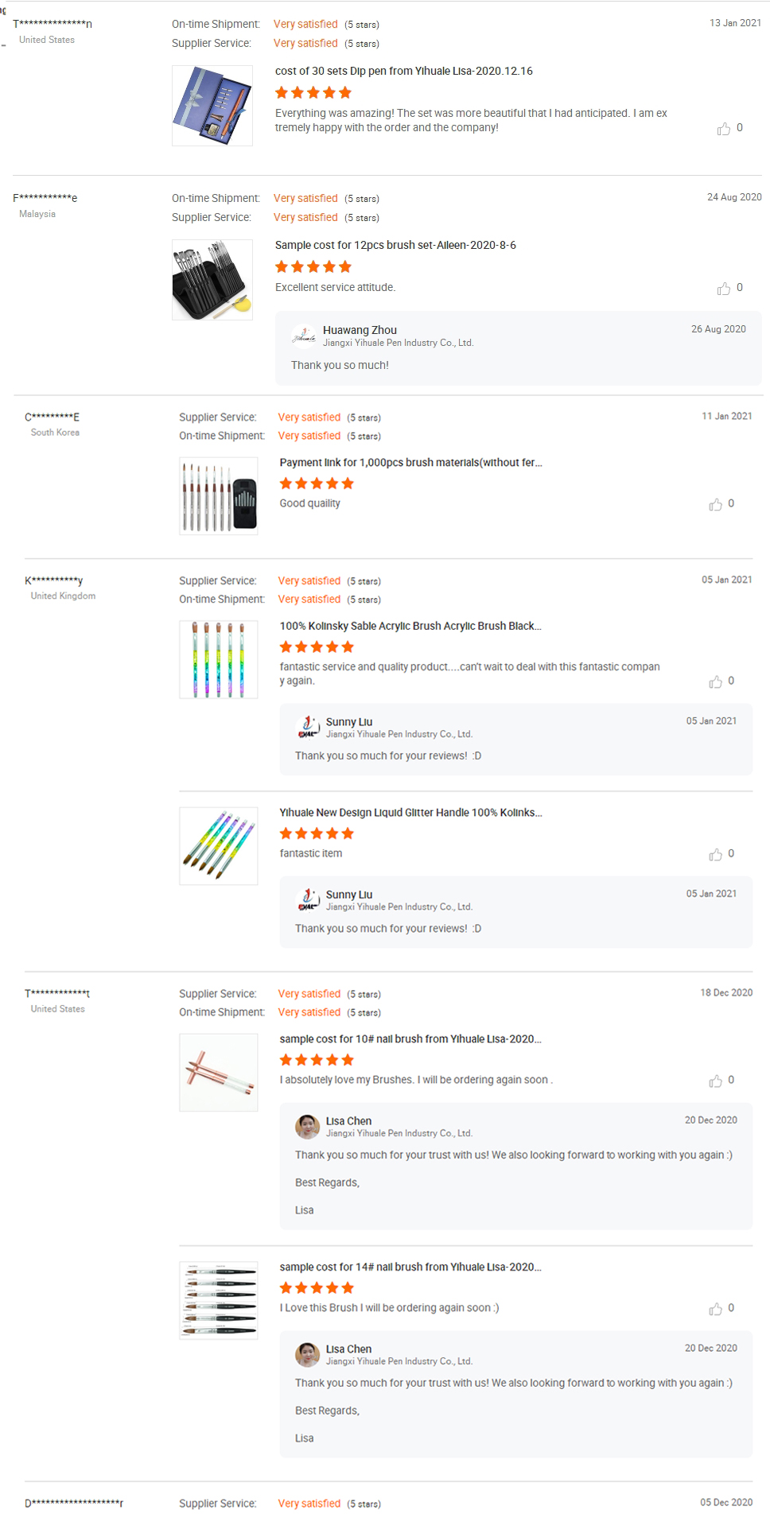Open 'sample cost for 10# nail brush' link
The image size is (770, 1514).
click(410, 1039)
